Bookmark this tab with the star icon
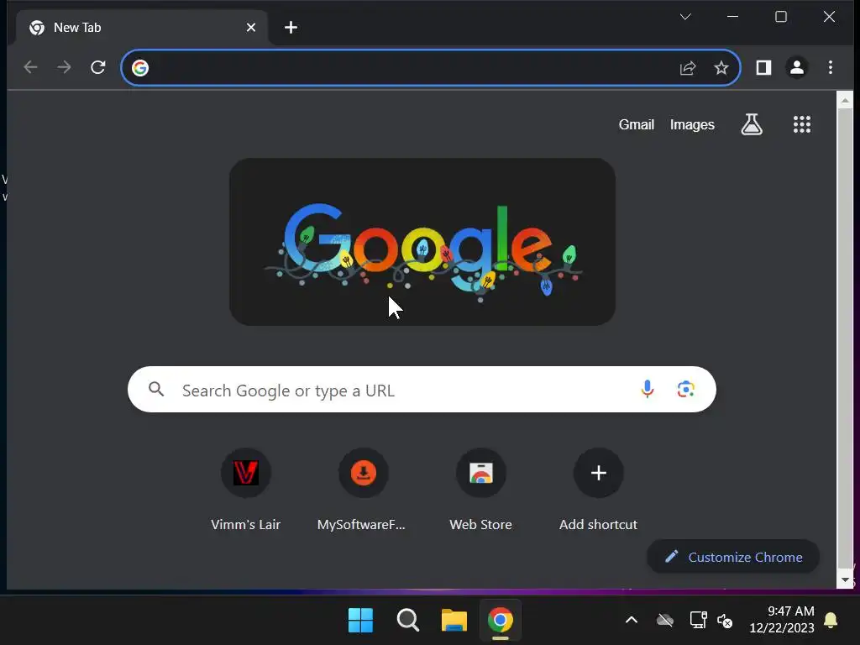The width and height of the screenshot is (860, 645). click(721, 67)
